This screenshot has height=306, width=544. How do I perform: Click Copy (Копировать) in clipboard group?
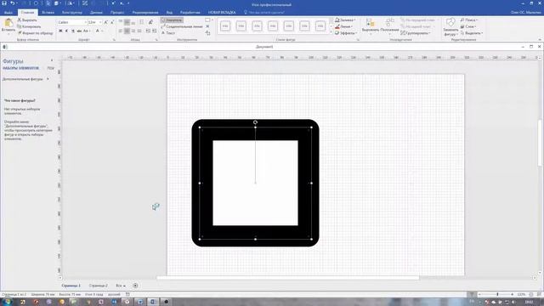pyautogui.click(x=29, y=26)
